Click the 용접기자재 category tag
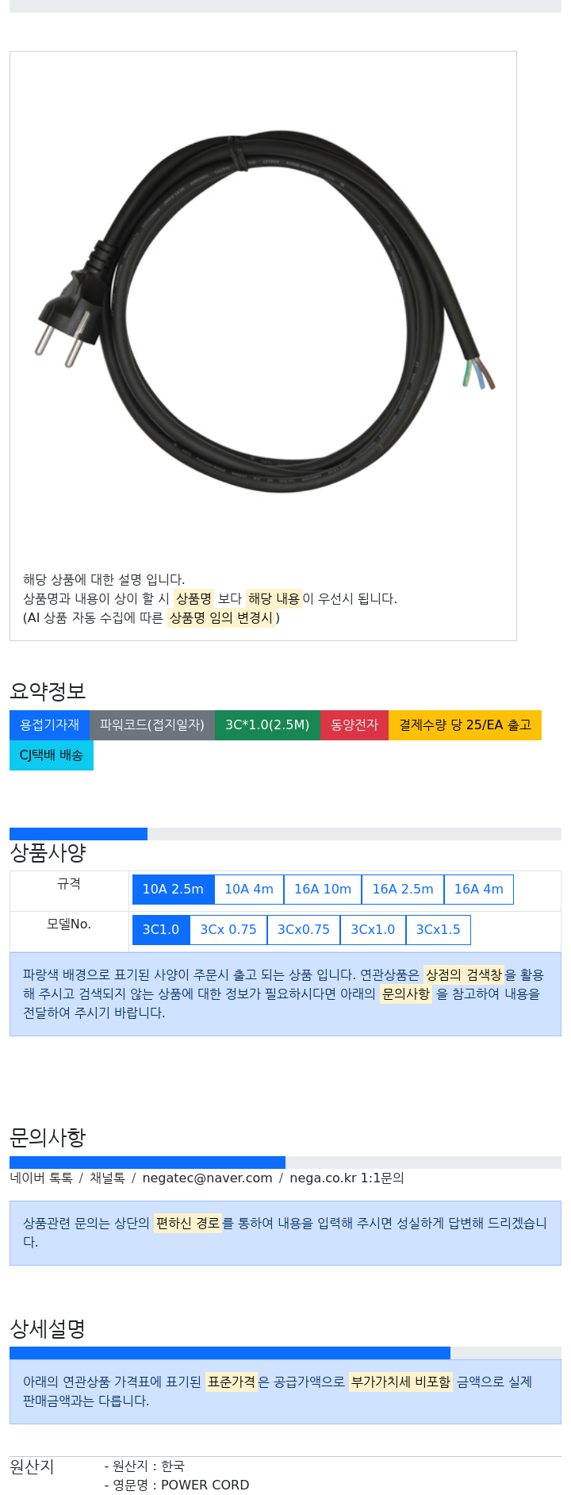Viewport: 571px width, 1495px height. pyautogui.click(x=49, y=725)
